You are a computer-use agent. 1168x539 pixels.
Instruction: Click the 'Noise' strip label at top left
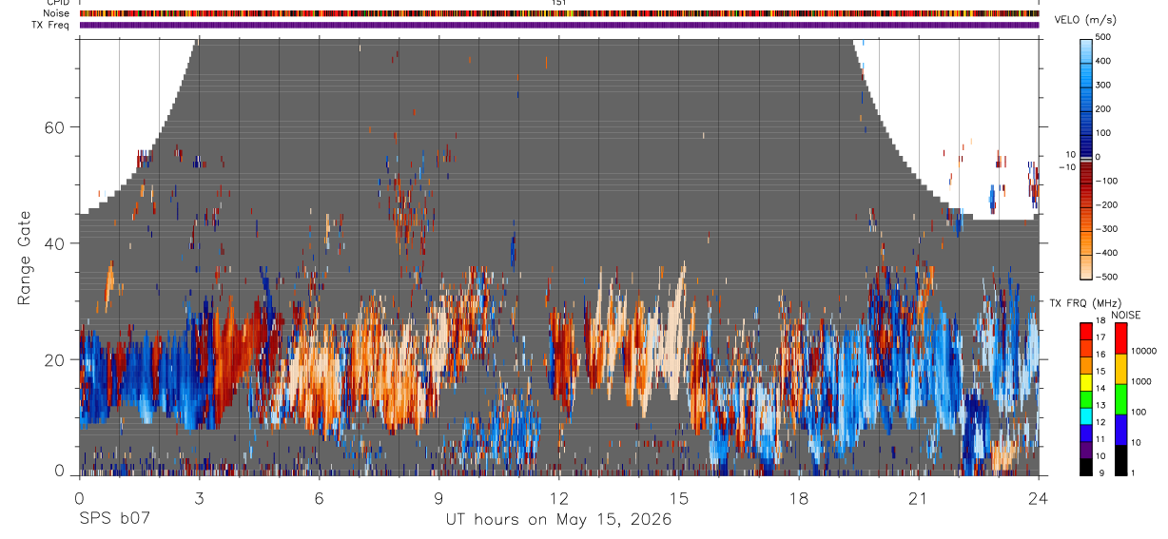click(x=57, y=13)
